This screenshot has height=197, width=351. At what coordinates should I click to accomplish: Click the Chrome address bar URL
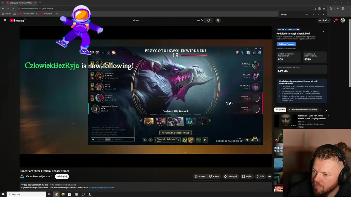[37, 8]
